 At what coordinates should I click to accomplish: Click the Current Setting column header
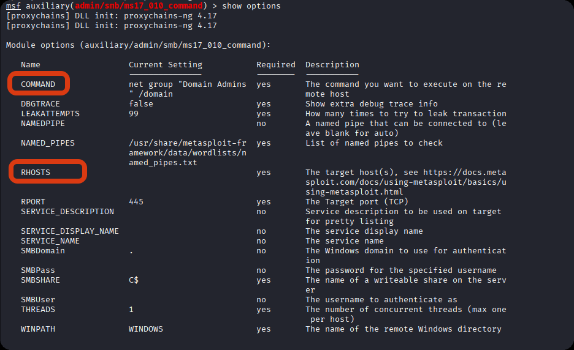165,65
